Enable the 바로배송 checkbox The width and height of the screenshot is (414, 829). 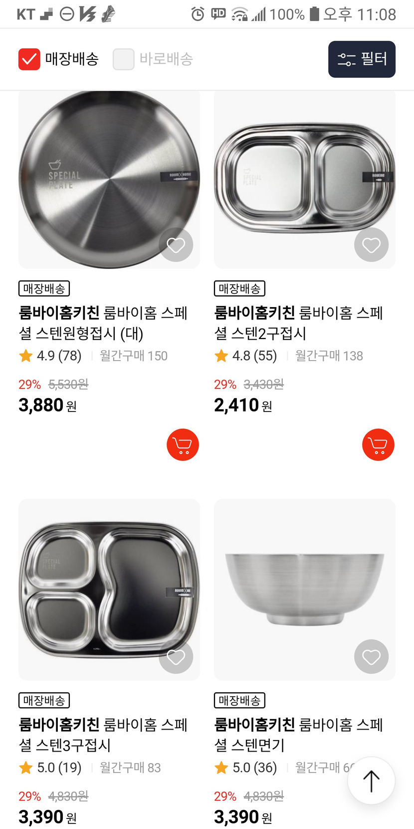pyautogui.click(x=124, y=59)
